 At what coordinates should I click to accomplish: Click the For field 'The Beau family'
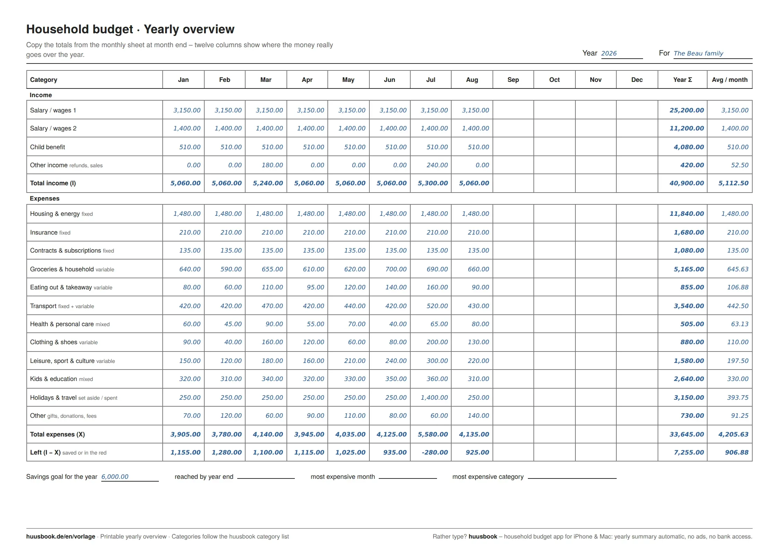point(713,53)
